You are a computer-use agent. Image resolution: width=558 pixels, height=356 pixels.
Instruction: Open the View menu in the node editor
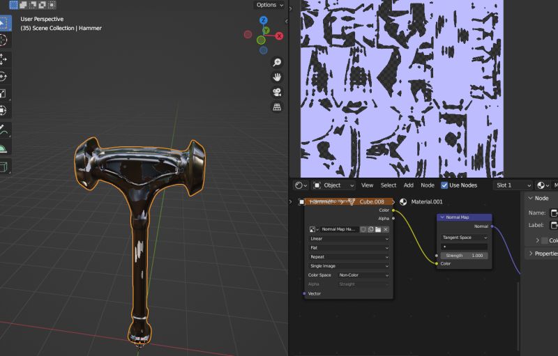[367, 185]
